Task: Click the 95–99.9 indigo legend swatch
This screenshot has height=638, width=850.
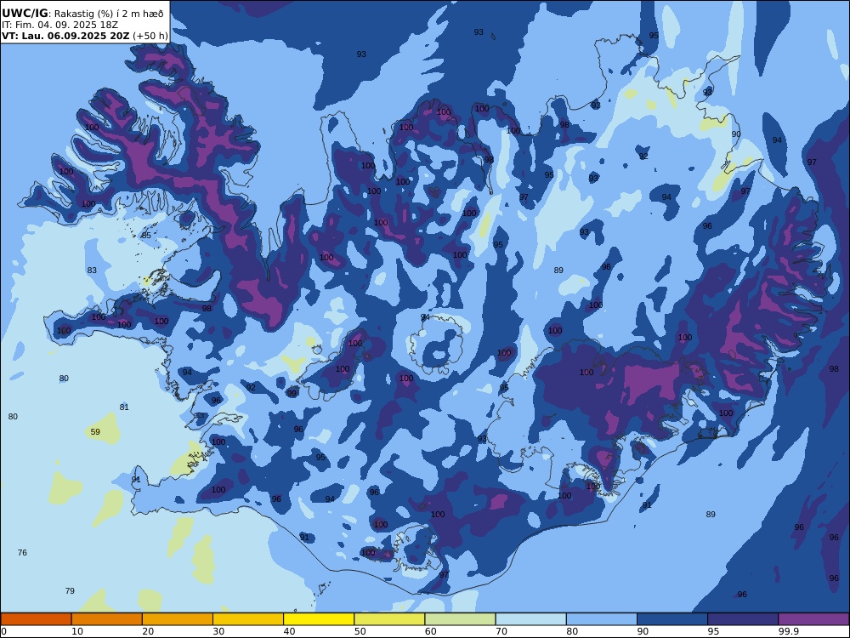Action: coord(743,619)
